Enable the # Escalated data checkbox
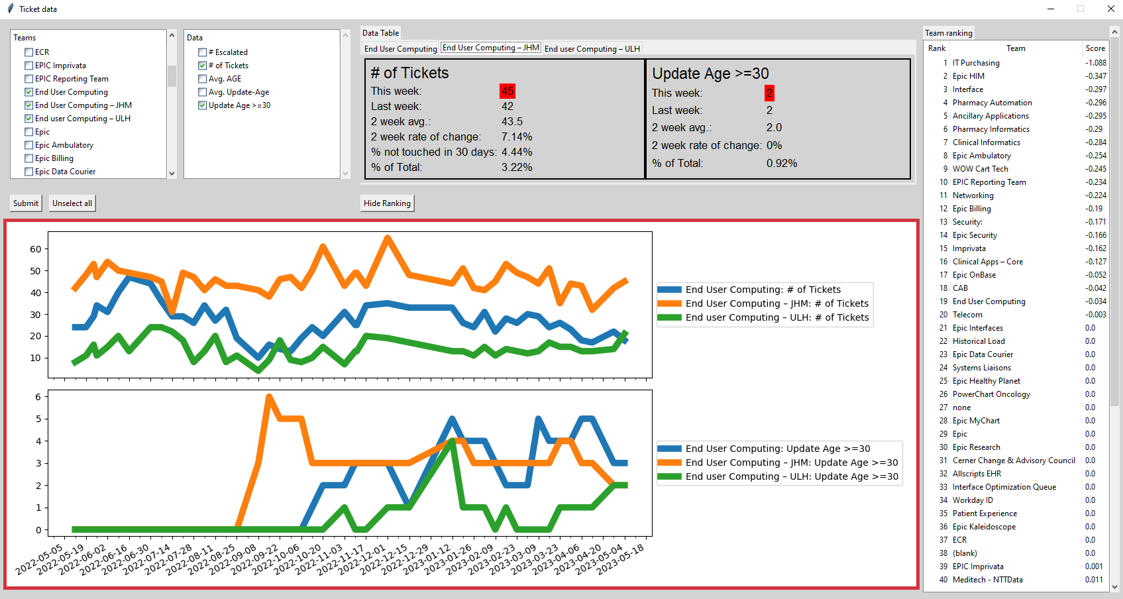1123x599 pixels. click(202, 52)
